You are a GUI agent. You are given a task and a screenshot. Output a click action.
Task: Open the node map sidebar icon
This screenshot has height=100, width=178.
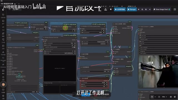(x=3, y=52)
